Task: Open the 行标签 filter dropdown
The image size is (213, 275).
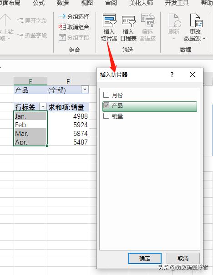Action: pos(43,107)
